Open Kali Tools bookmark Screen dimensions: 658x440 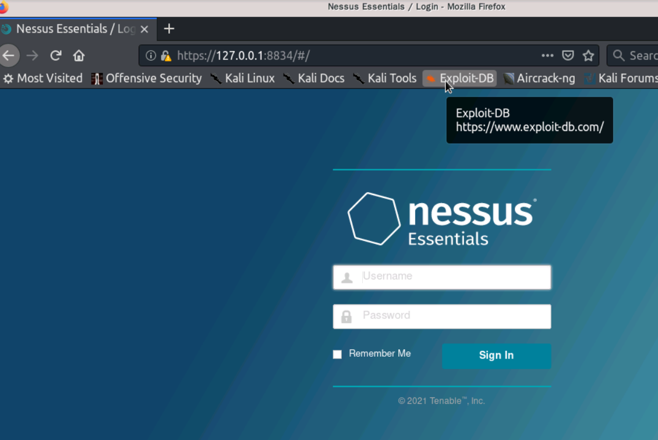pos(385,79)
